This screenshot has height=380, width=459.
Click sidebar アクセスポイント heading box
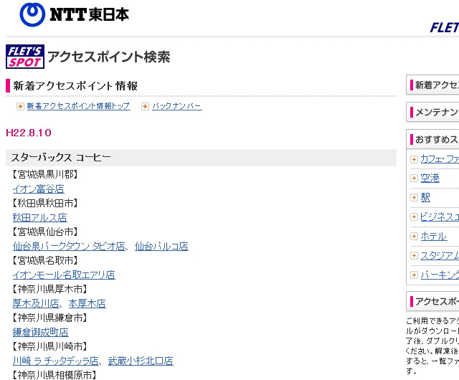pyautogui.click(x=432, y=301)
